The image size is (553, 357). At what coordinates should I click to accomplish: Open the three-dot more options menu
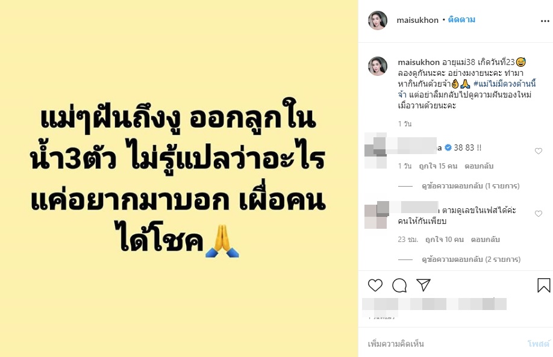[545, 21]
